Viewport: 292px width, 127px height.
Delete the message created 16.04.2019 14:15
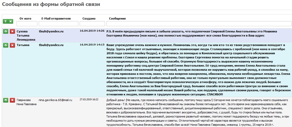coord(12,45)
